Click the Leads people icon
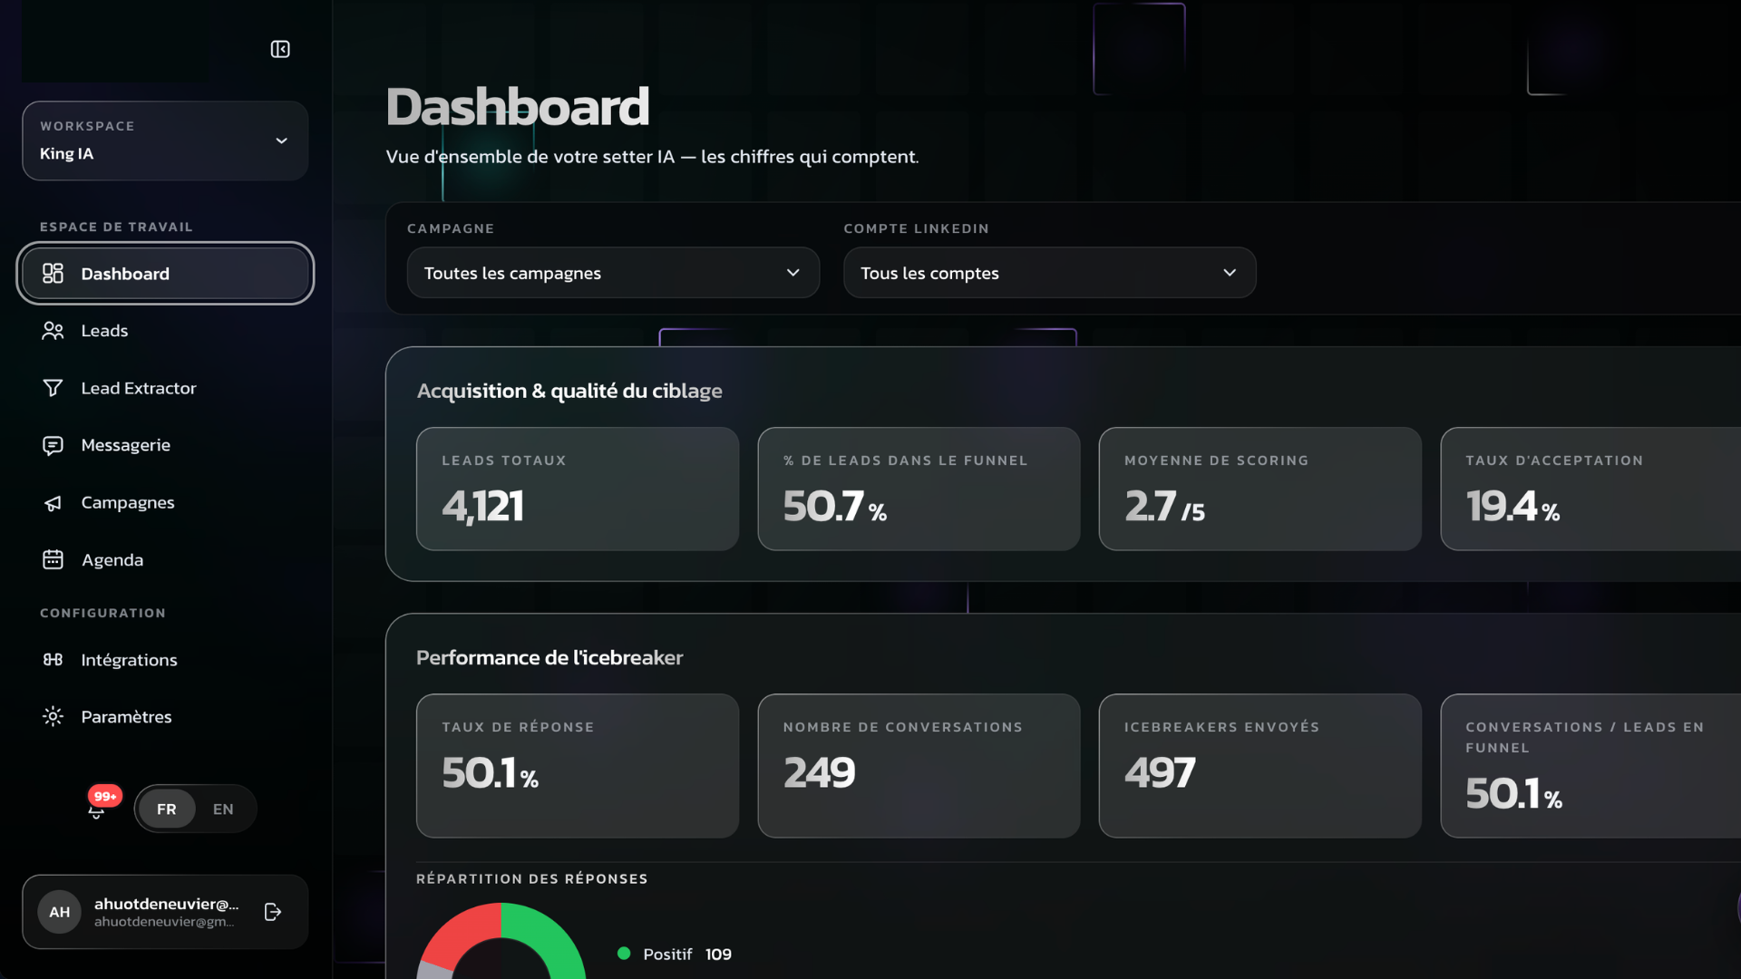1741x979 pixels. 53,331
